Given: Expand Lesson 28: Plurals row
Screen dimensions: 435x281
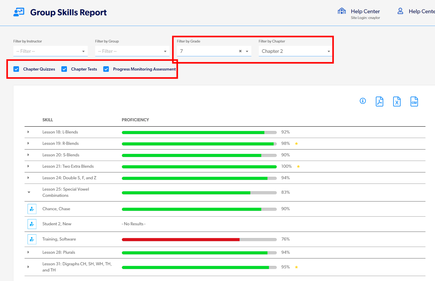Looking at the screenshot, I should [29, 252].
